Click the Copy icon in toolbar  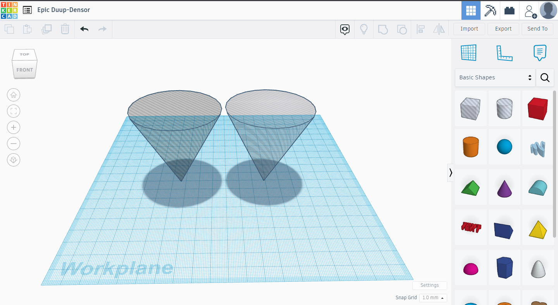pyautogui.click(x=9, y=29)
